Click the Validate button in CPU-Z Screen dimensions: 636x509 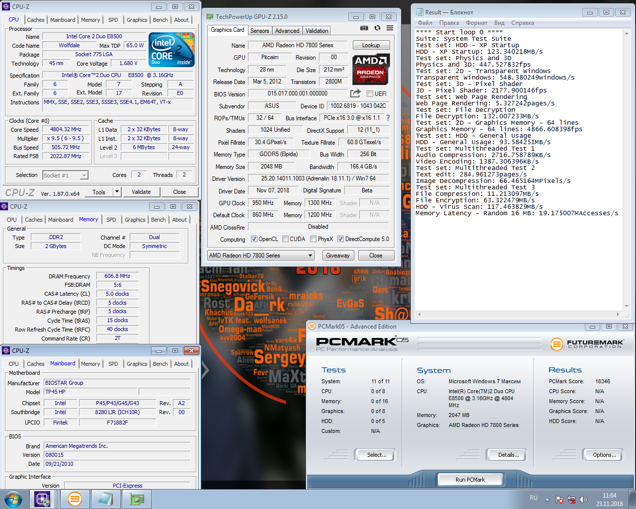(x=141, y=192)
